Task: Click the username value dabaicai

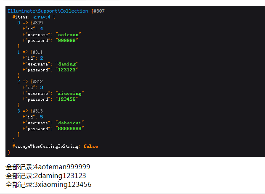Action: [70, 123]
